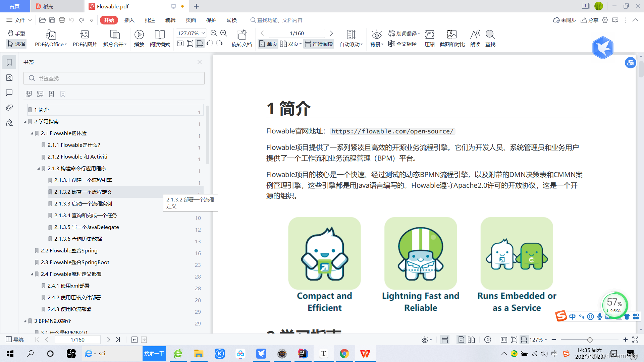Screen dimensions: 644x362
Task: Click the 书签查找 bookmark search field
Action: [x=114, y=78]
